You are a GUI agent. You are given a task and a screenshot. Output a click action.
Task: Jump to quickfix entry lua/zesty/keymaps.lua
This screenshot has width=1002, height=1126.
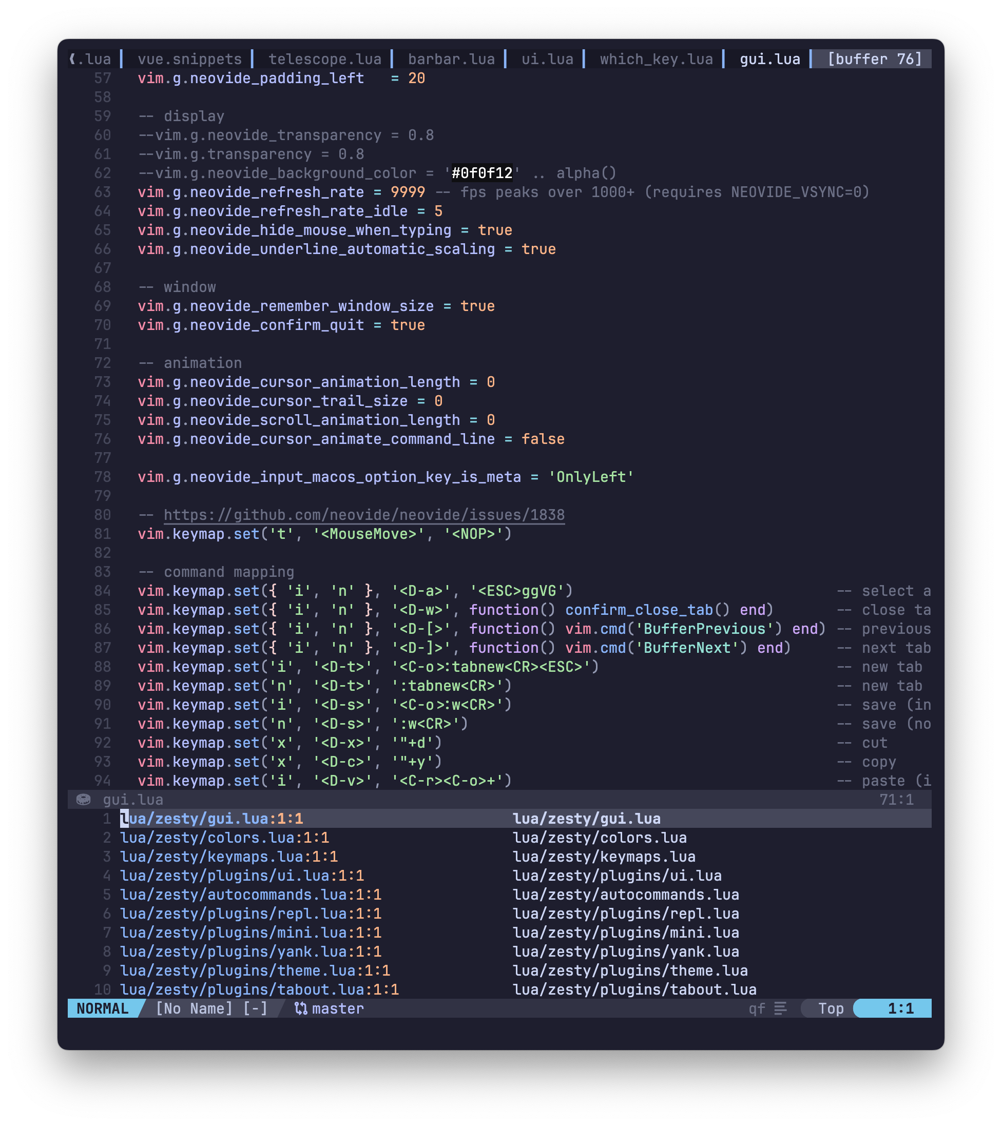(228, 857)
